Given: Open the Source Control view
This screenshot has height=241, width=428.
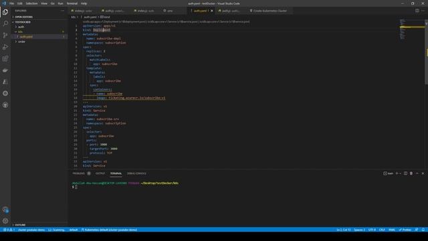Looking at the screenshot, I should (5, 35).
